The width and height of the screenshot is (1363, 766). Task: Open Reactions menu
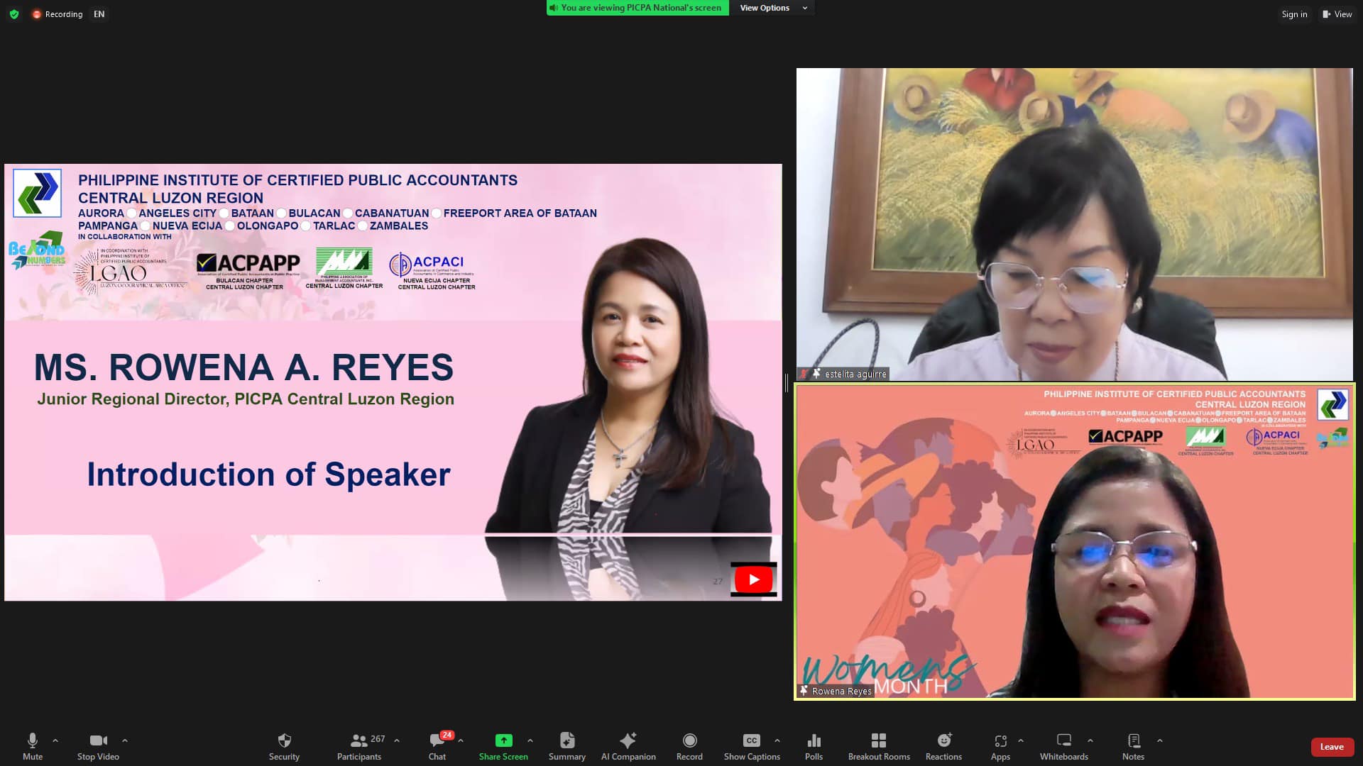[x=943, y=746]
